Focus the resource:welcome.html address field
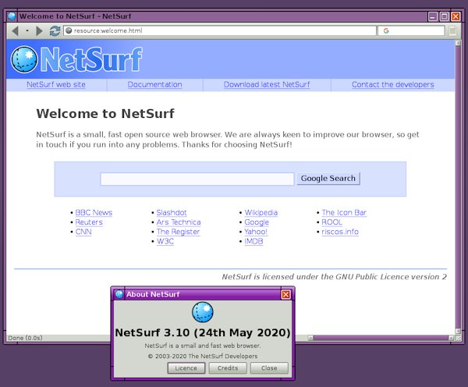 click(x=220, y=30)
